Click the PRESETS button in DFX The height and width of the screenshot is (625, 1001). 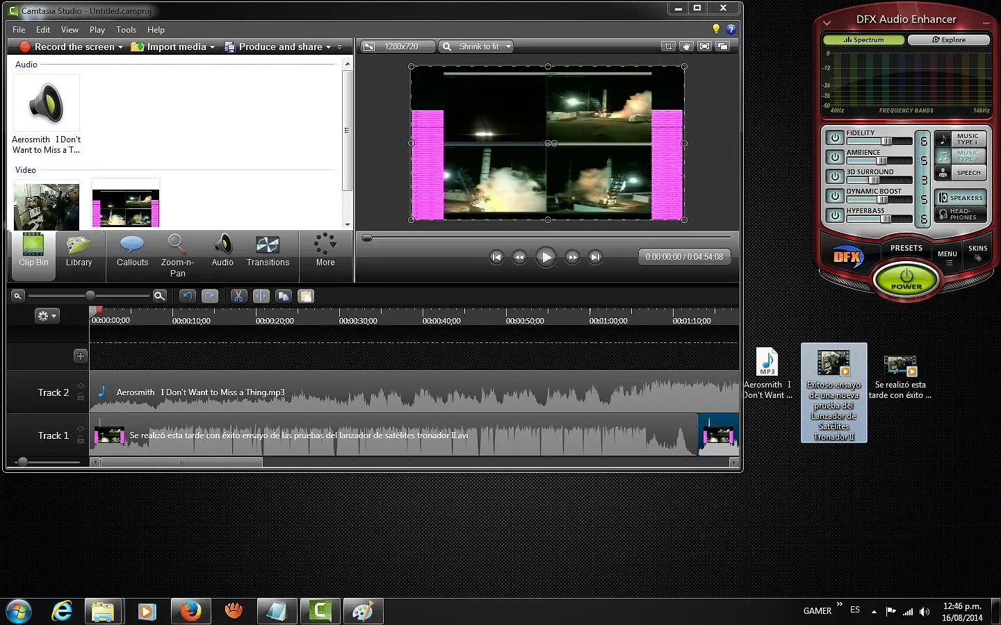pyautogui.click(x=906, y=248)
